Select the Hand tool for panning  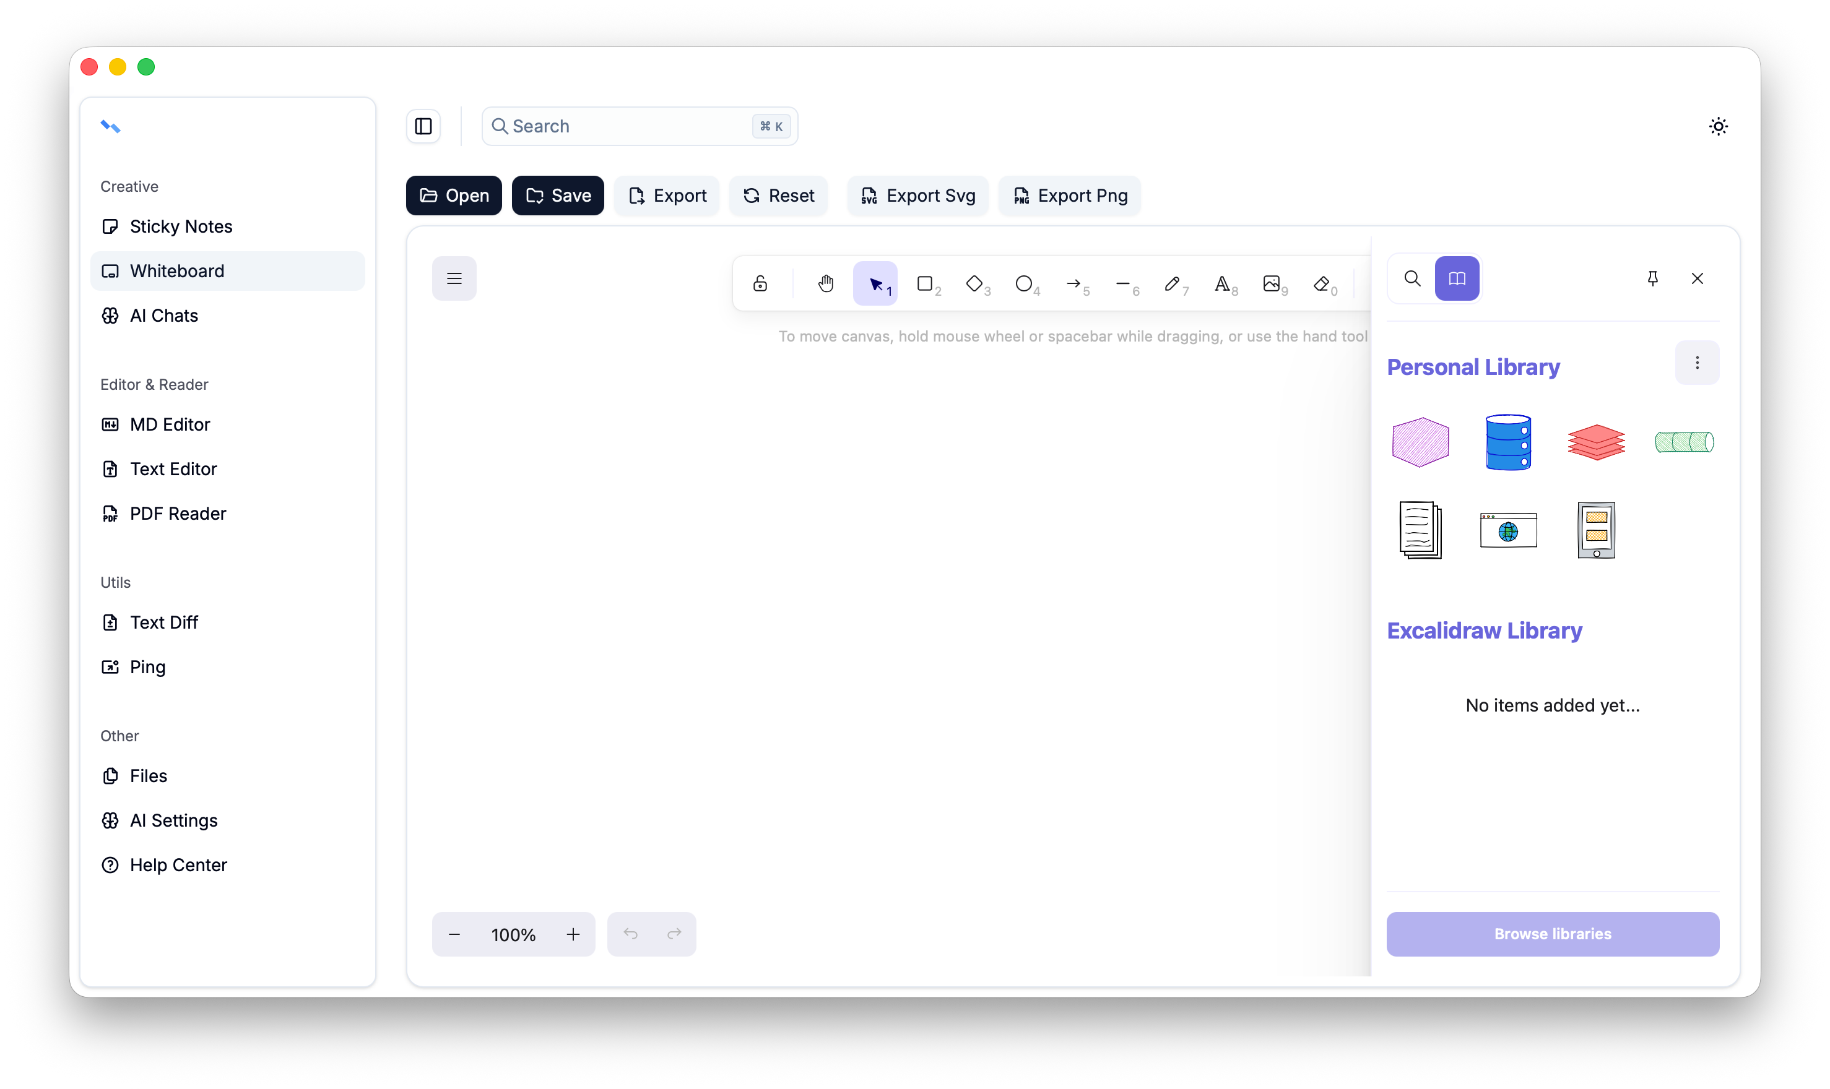coord(825,283)
